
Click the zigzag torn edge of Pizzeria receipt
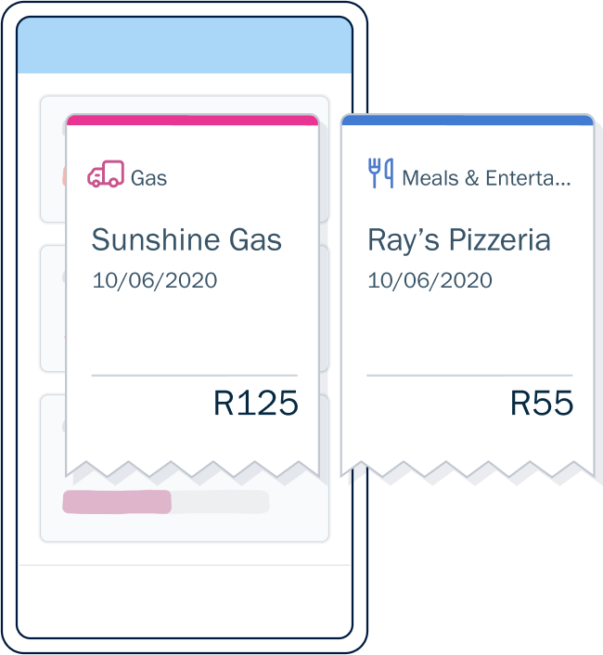468,469
